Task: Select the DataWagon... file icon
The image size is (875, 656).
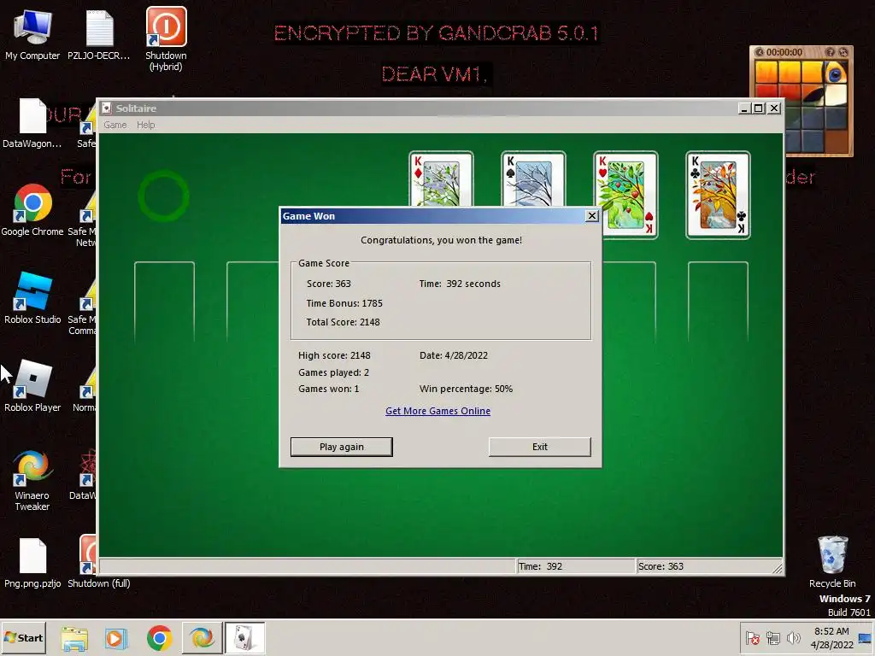Action: 32,123
